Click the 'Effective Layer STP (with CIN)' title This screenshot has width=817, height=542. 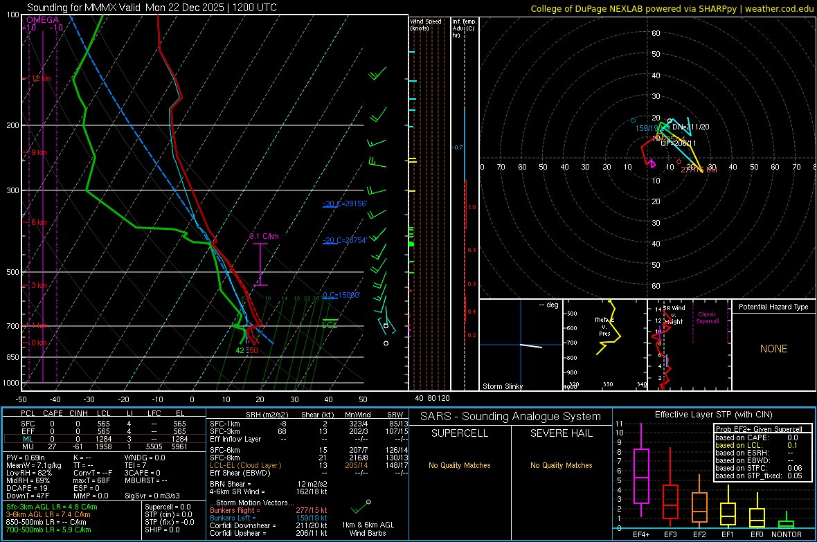pos(714,415)
